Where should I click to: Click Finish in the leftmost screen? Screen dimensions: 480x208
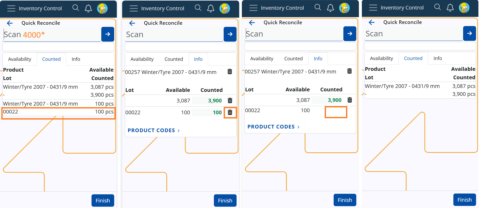point(103,201)
